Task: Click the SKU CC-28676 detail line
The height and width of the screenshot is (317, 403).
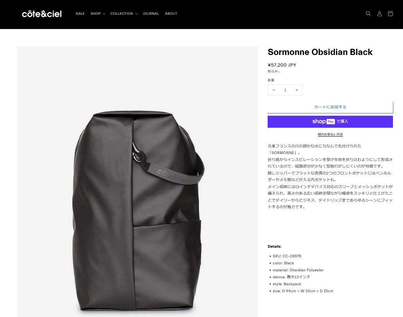Action: coord(287,256)
